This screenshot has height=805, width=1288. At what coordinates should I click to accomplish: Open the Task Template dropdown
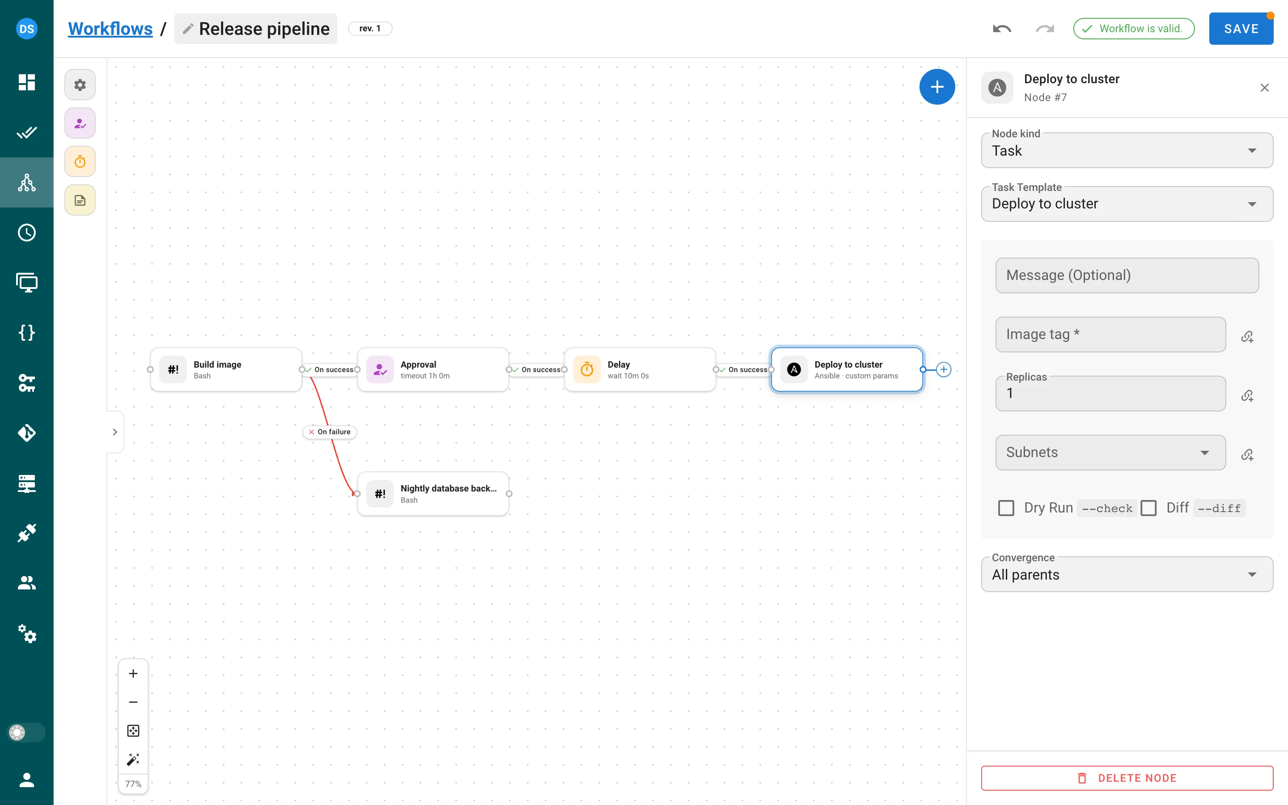pos(1127,204)
